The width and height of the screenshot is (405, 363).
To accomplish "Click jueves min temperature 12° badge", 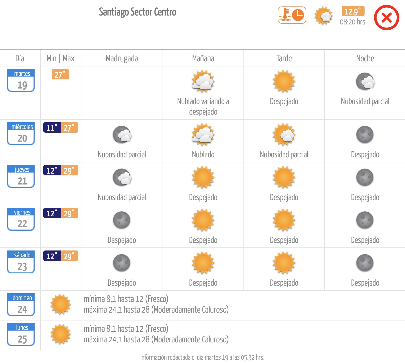I will click(52, 170).
